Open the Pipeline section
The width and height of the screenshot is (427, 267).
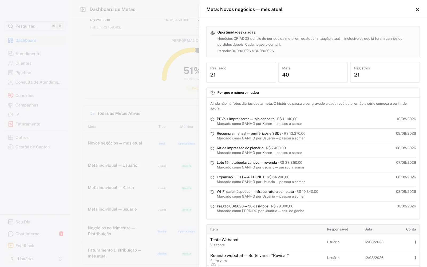(x=35, y=73)
